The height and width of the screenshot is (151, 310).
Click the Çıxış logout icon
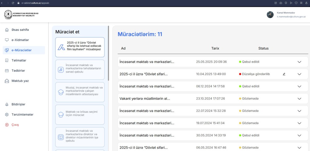pyautogui.click(x=7, y=125)
